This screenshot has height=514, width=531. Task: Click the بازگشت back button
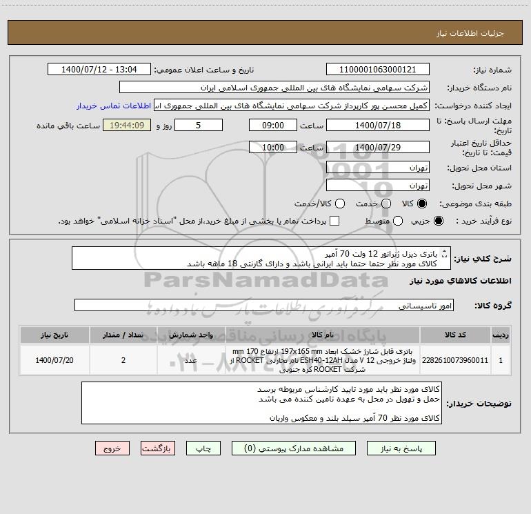click(158, 448)
